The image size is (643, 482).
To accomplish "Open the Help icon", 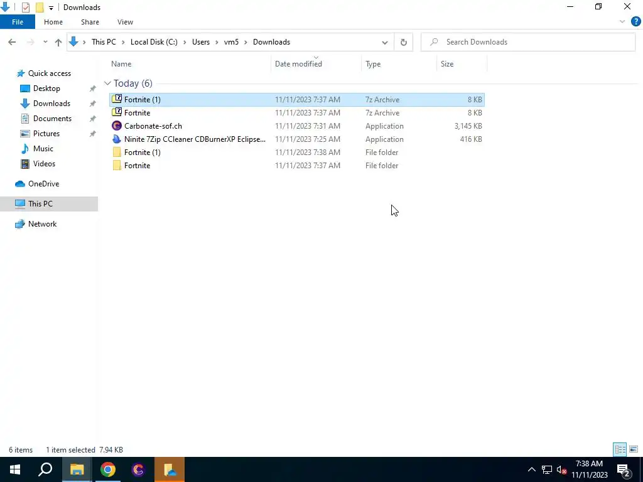I will click(x=635, y=22).
